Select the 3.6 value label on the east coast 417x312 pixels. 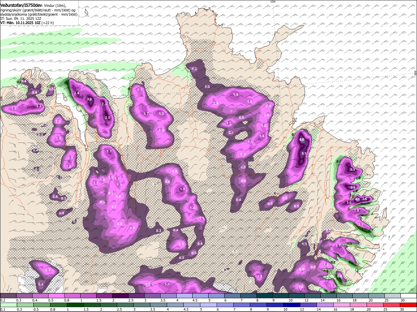coord(365,199)
